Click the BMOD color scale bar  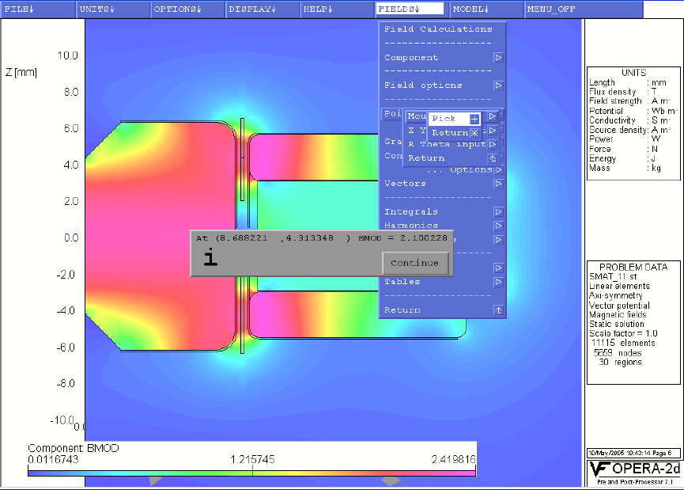pos(251,472)
